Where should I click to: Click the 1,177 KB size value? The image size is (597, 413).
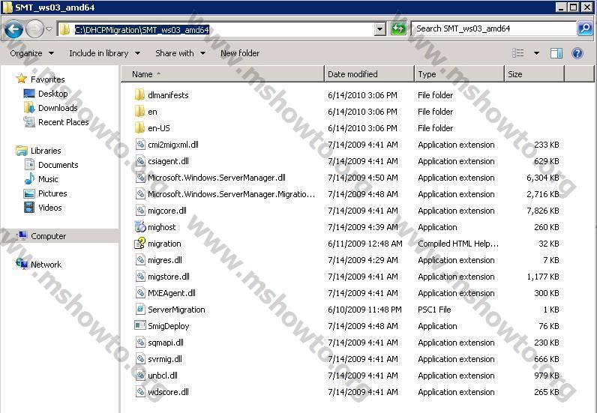pyautogui.click(x=543, y=277)
